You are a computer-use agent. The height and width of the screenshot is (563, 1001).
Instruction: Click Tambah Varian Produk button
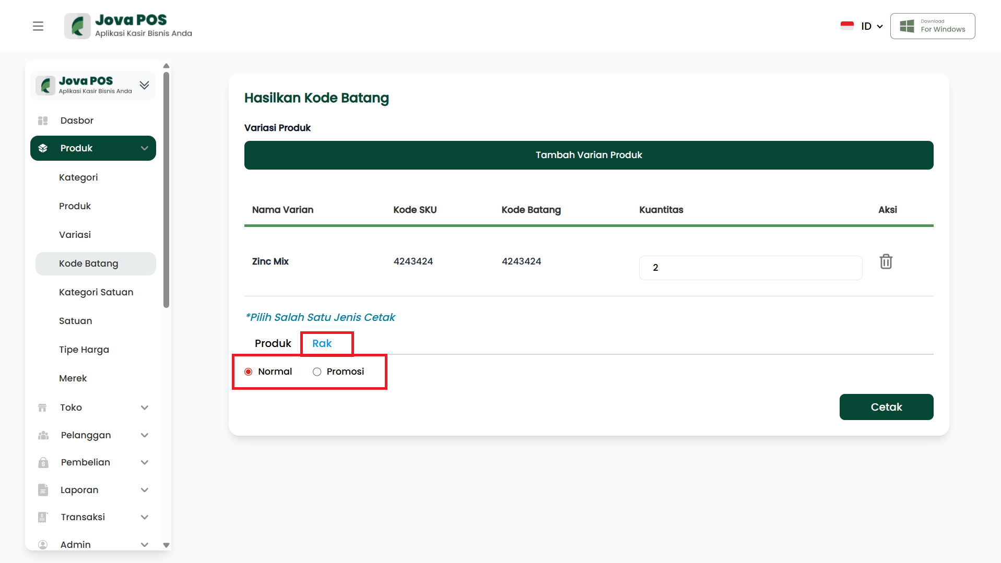click(x=588, y=155)
